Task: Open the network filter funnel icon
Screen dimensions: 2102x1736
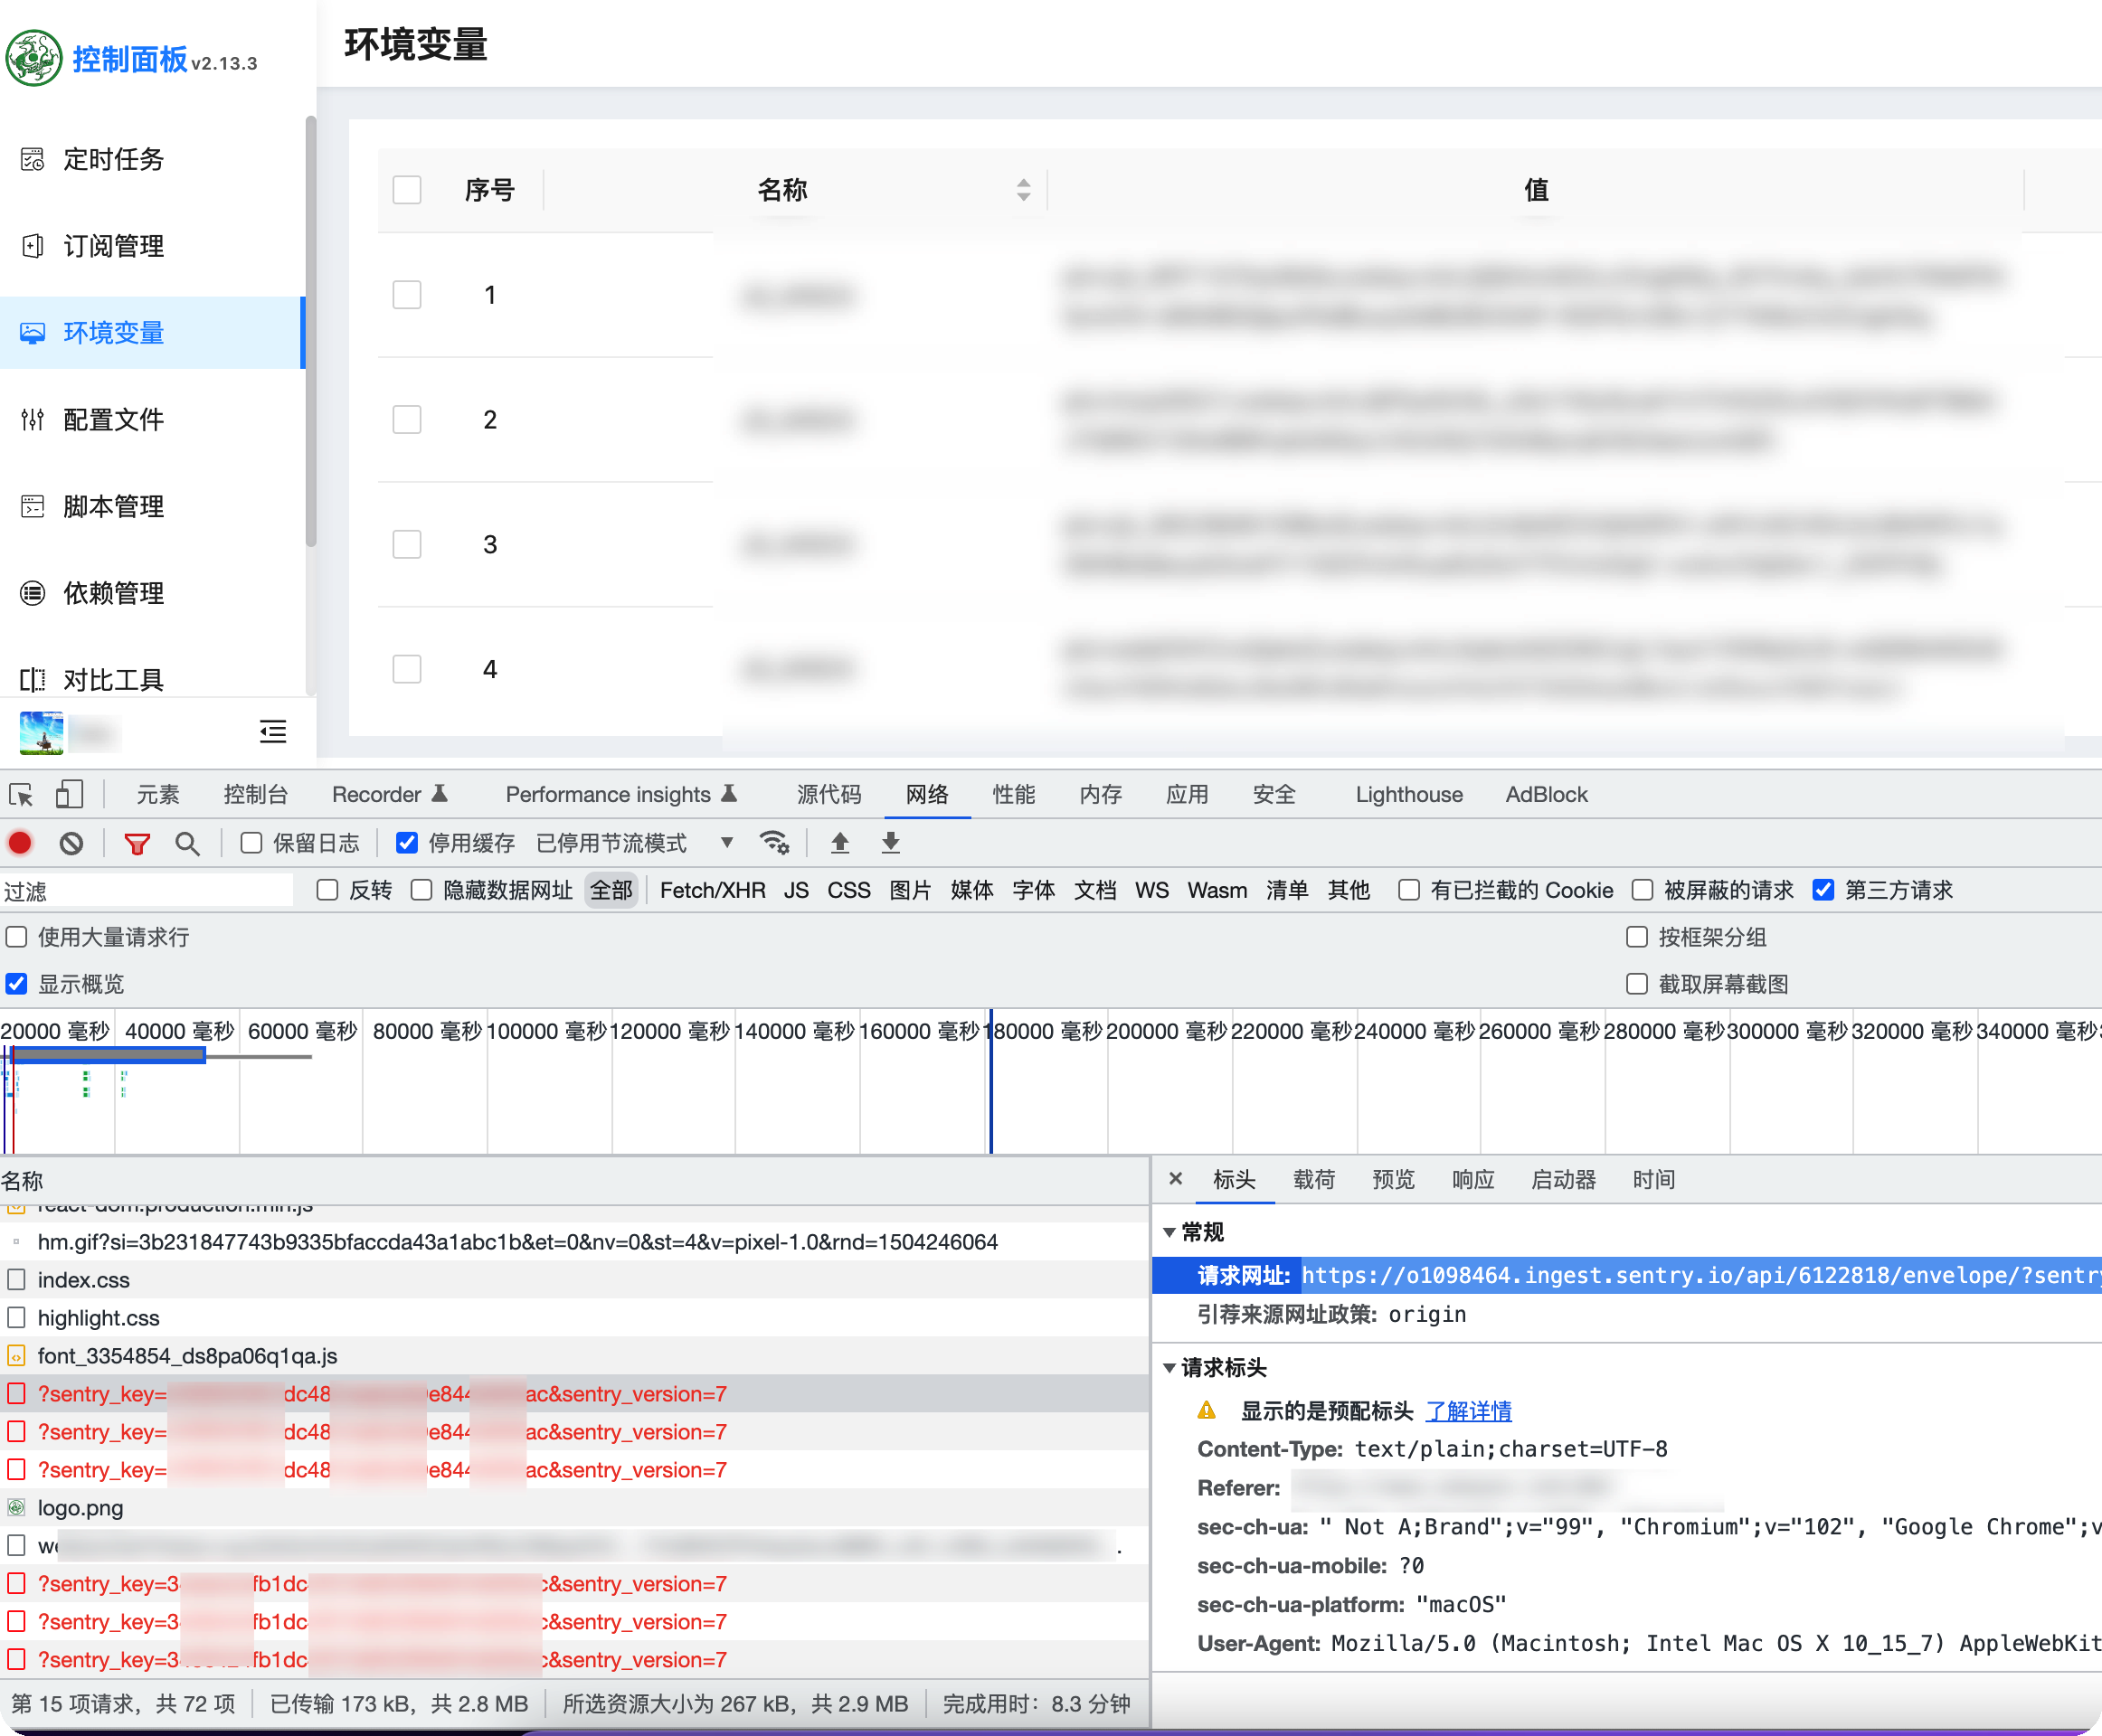Action: point(136,843)
